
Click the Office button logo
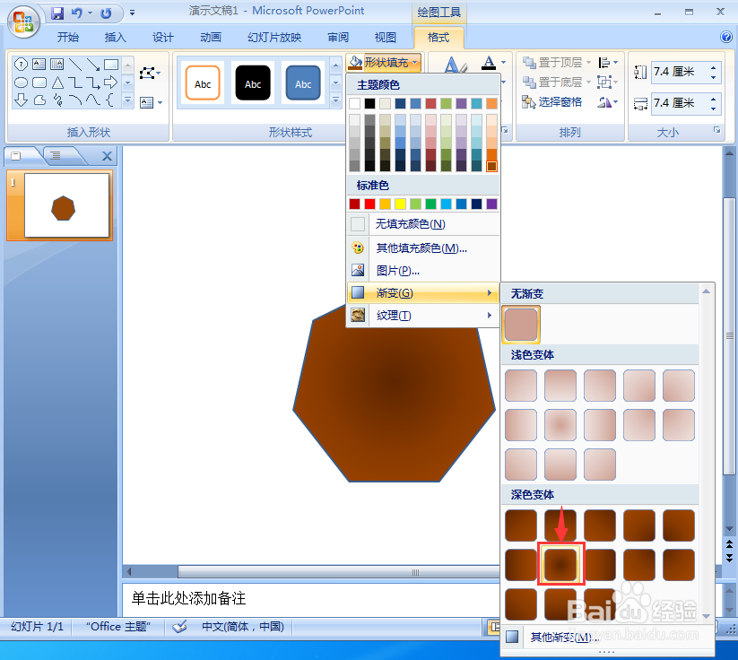(x=23, y=22)
